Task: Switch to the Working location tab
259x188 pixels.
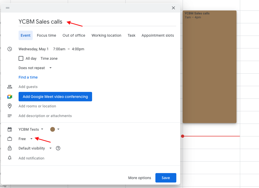Action: (x=106, y=35)
